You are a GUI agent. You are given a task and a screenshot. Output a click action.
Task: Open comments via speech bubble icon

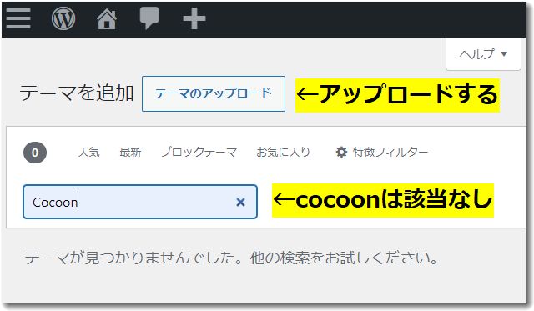(x=149, y=18)
